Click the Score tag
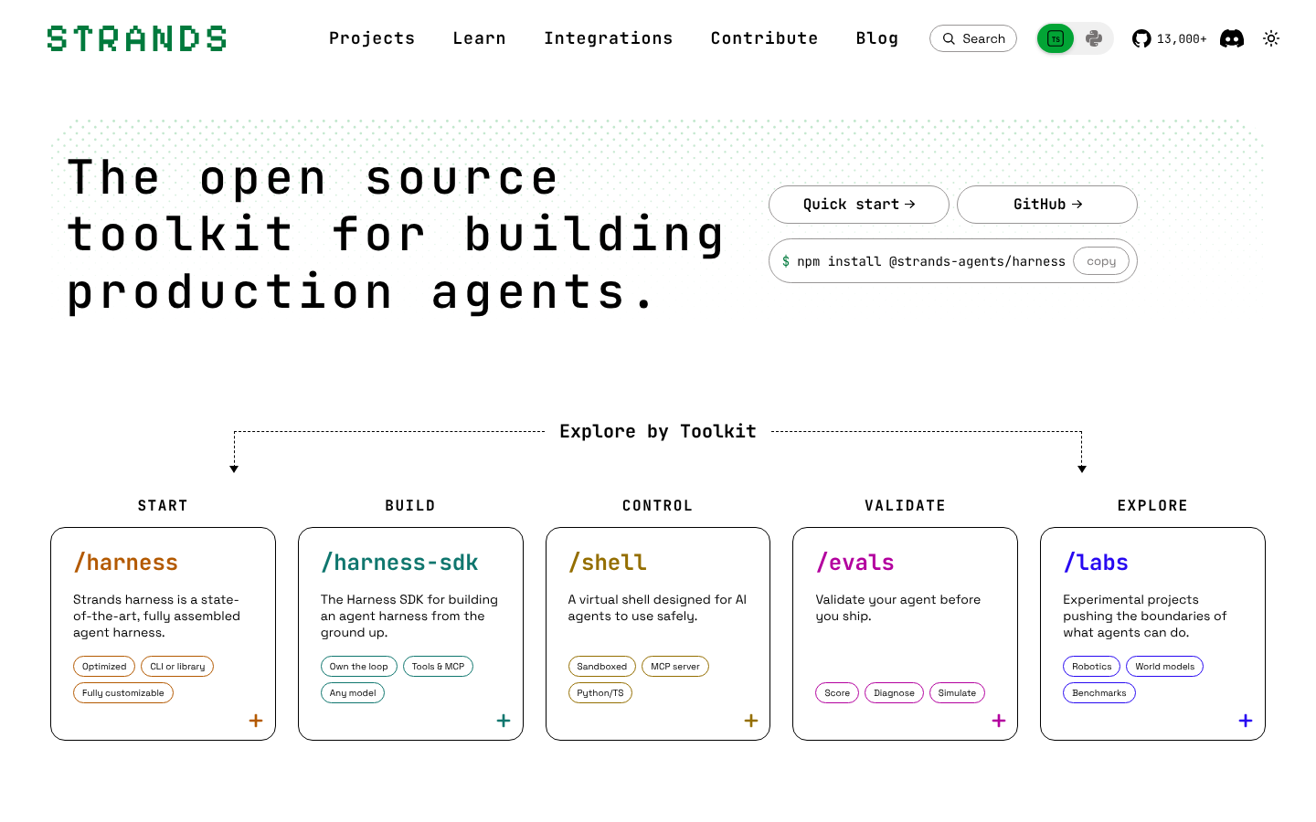The width and height of the screenshot is (1316, 822). tap(837, 693)
